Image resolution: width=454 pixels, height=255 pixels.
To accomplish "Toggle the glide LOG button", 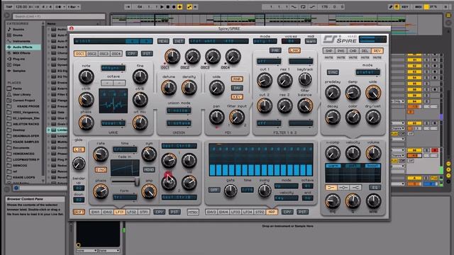I will tap(79, 149).
